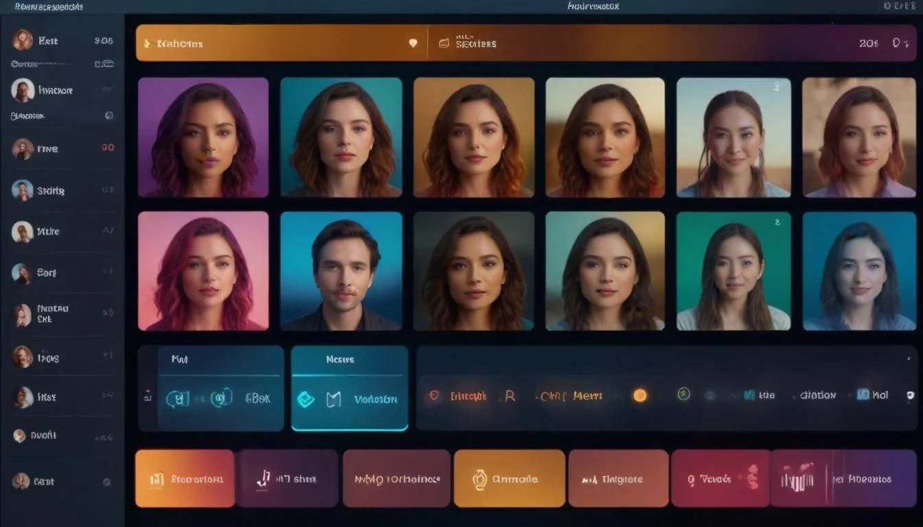Toggle the circle indicator on the Buhoter row
923x527 pixels.
point(109,116)
